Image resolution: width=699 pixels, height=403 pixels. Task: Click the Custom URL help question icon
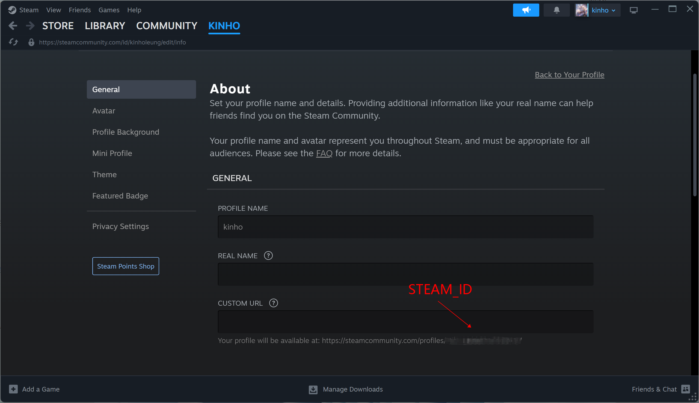[273, 303]
